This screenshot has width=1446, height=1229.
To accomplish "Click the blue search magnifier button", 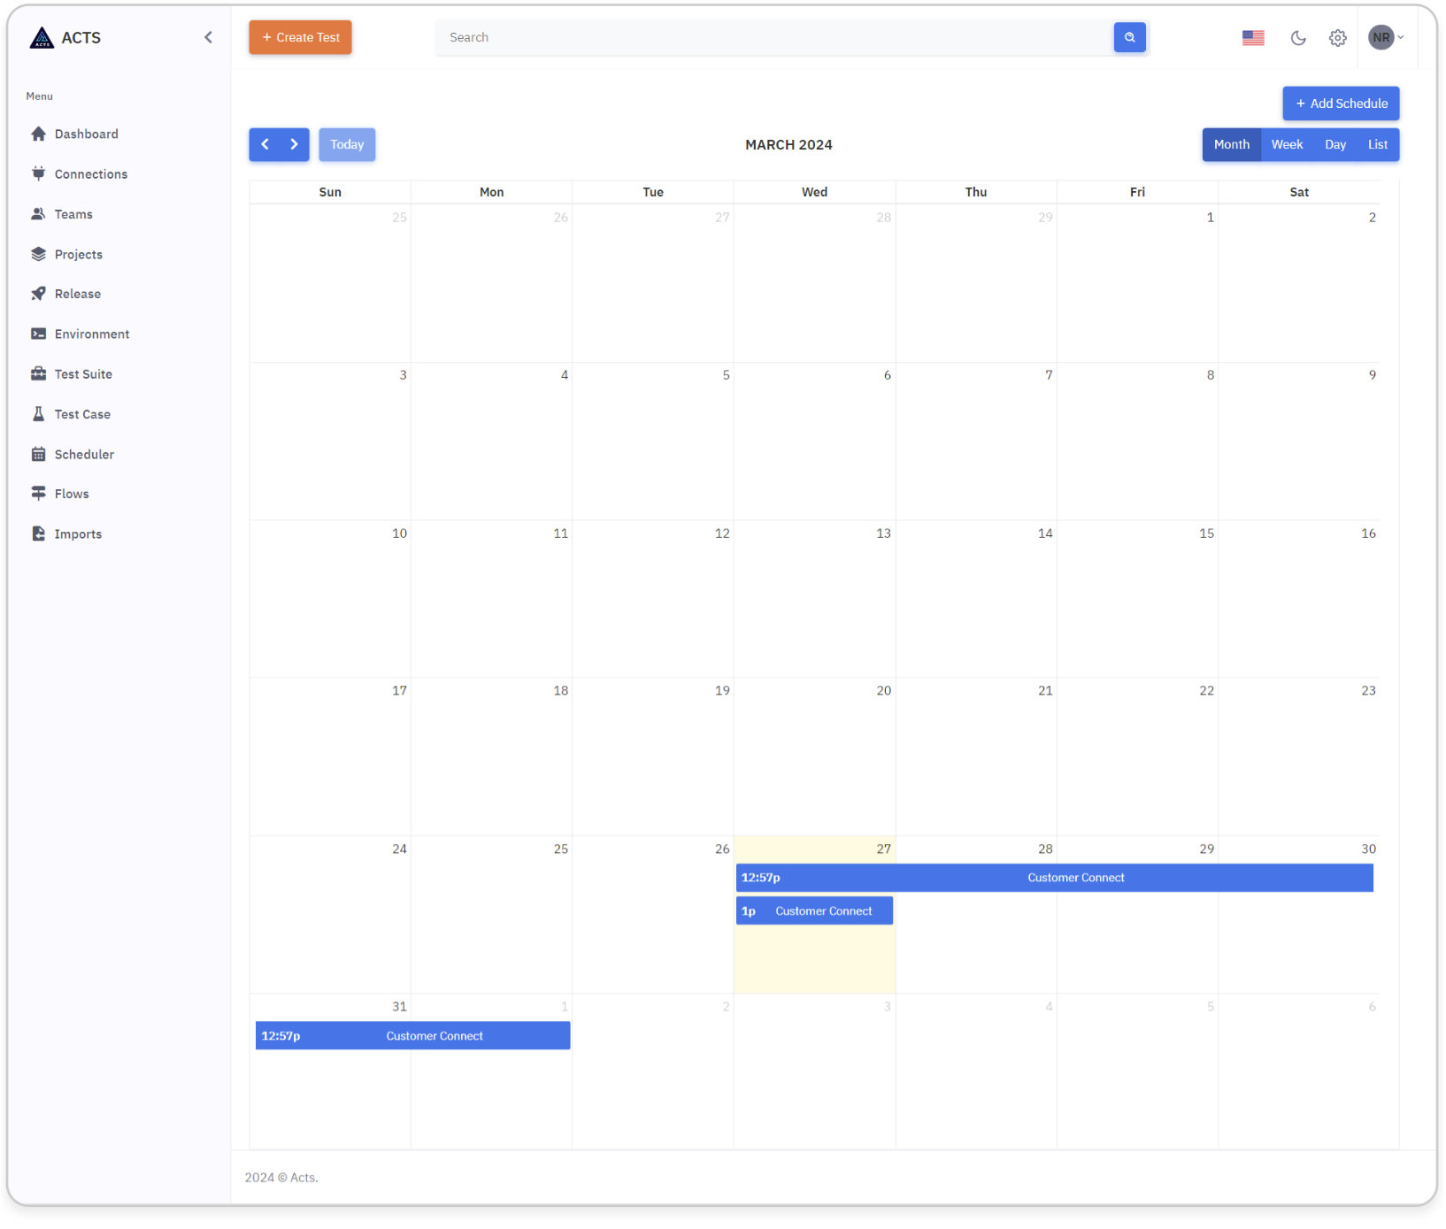I will tap(1129, 37).
